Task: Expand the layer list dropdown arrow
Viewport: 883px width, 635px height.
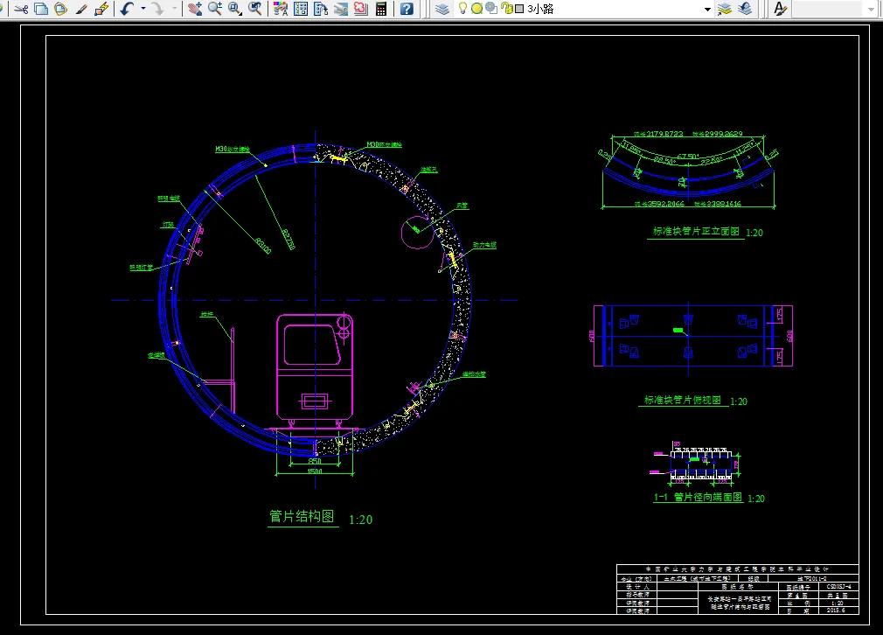Action: [x=707, y=9]
